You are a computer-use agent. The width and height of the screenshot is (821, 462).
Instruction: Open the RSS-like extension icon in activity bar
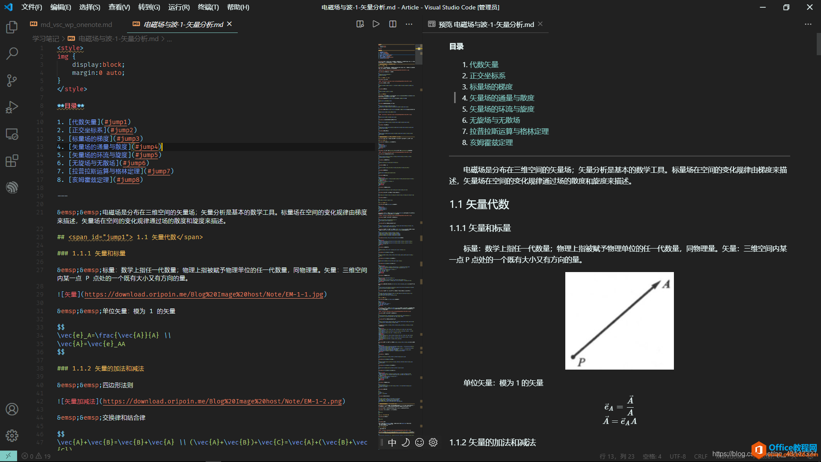click(x=12, y=187)
